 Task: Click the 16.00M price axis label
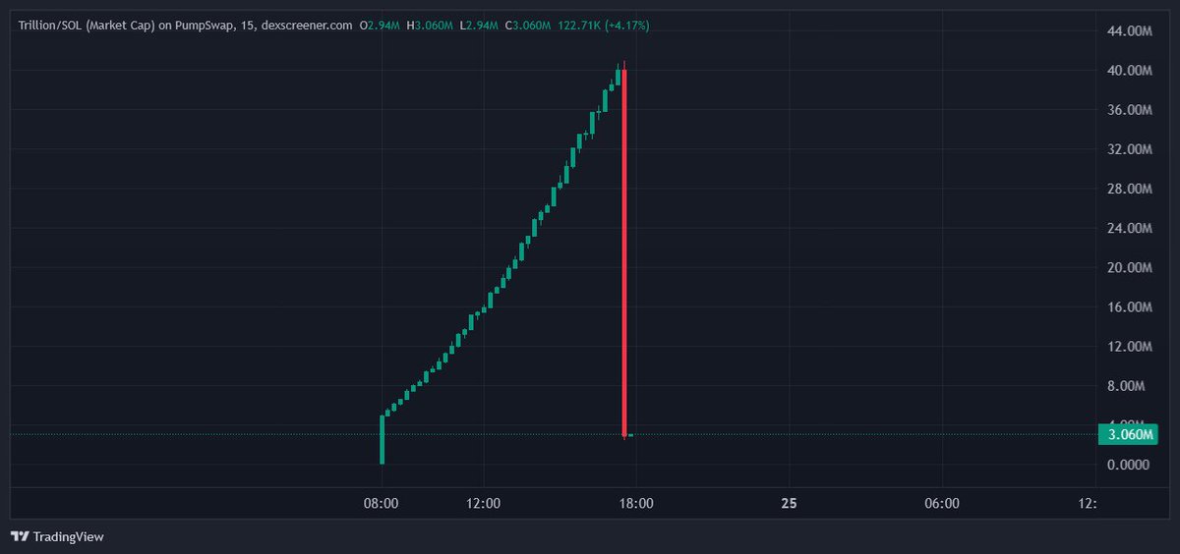[1129, 306]
